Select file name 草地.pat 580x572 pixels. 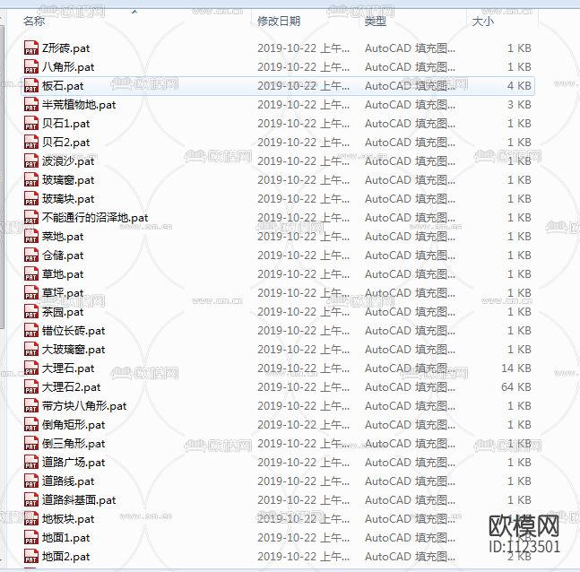(63, 275)
